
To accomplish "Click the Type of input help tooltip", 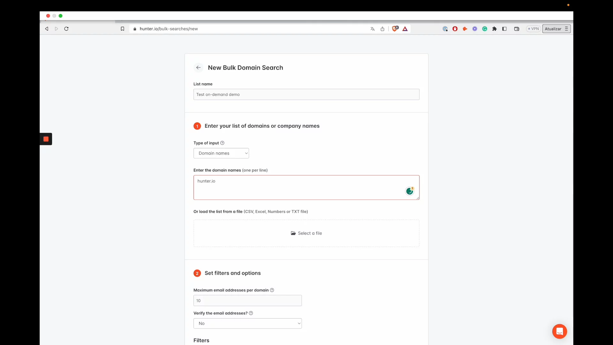I will [x=222, y=143].
